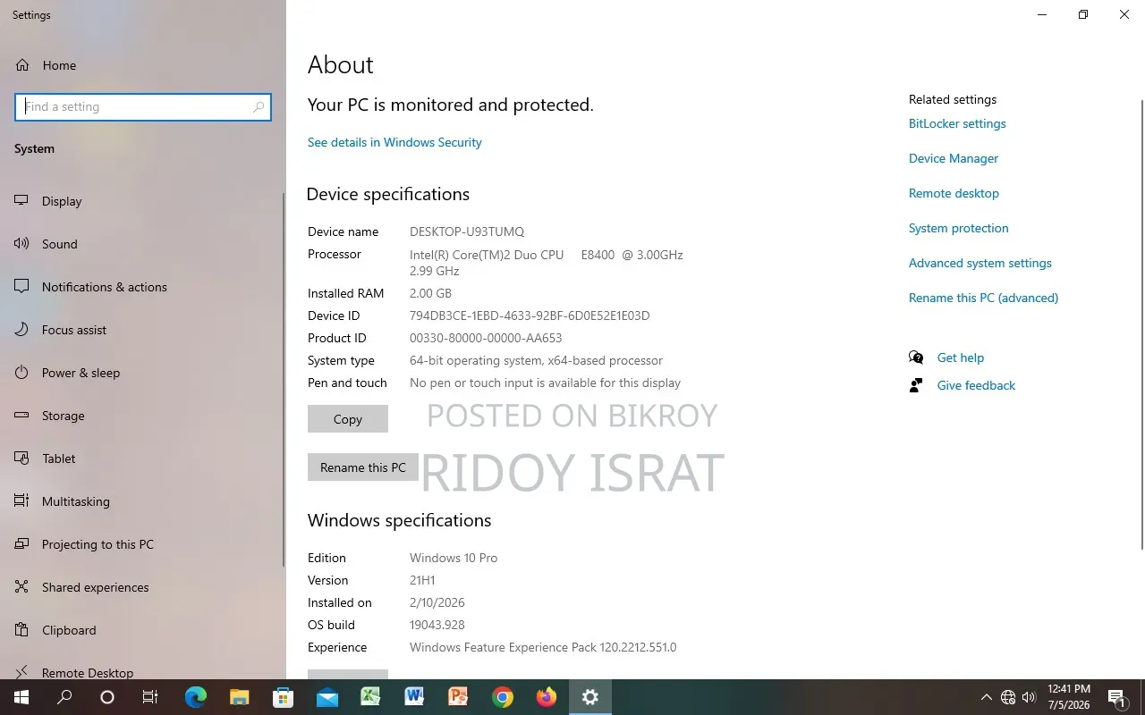Viewport: 1145px width, 715px height.
Task: Open Focus assist moon icon
Action: click(x=22, y=330)
